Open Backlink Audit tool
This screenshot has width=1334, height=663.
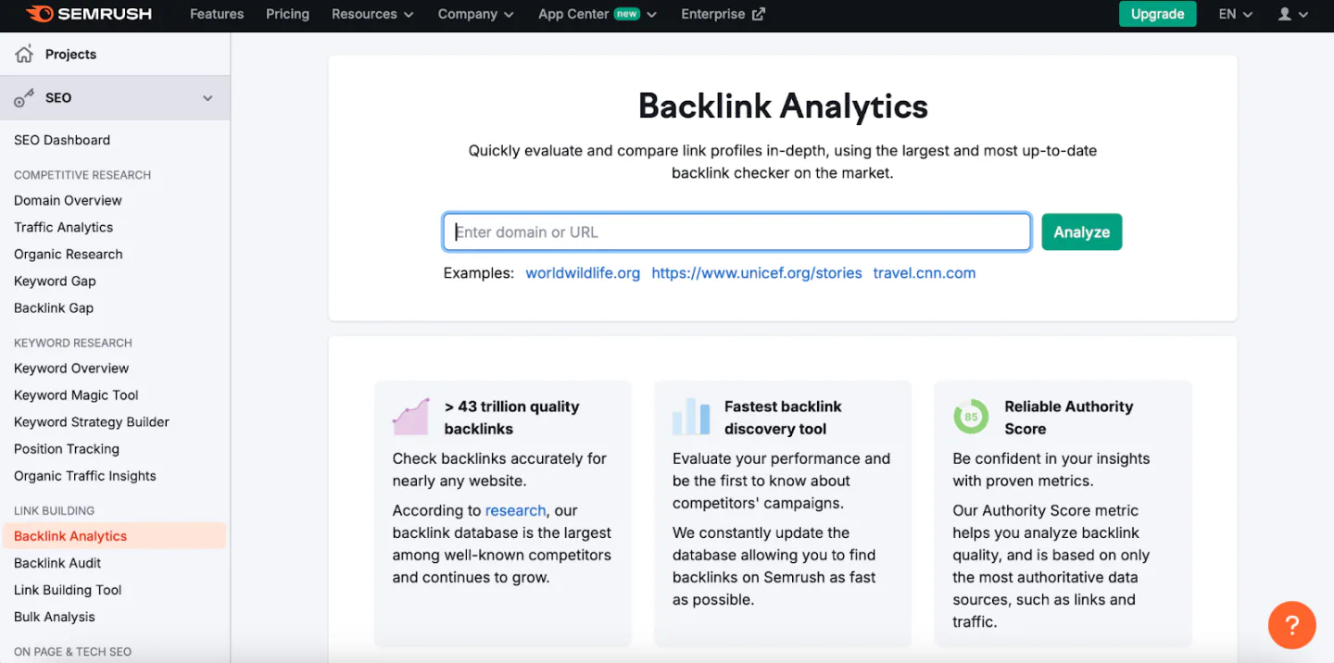pyautogui.click(x=57, y=563)
